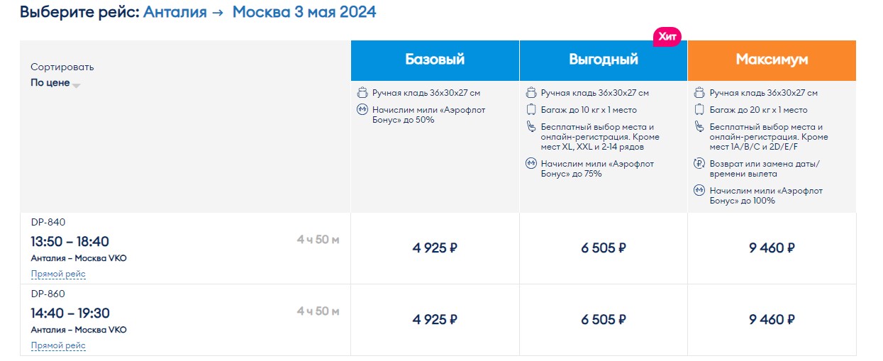Choose 9 460 ₽ fare for flight DP-840
The width and height of the screenshot is (883, 361).
pyautogui.click(x=772, y=248)
